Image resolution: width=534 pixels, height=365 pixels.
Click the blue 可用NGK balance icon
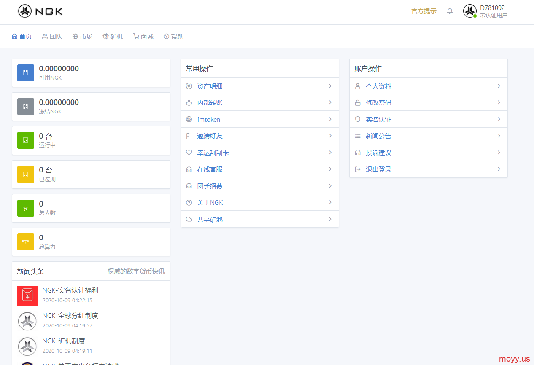click(x=26, y=73)
